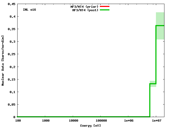Click the red prior legend line sample

click(104, 6)
